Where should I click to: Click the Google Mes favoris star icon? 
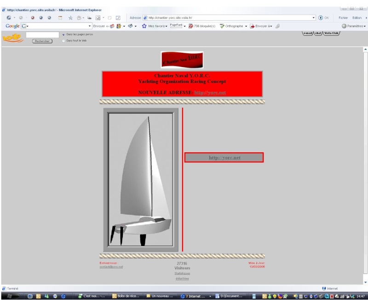coord(144,26)
